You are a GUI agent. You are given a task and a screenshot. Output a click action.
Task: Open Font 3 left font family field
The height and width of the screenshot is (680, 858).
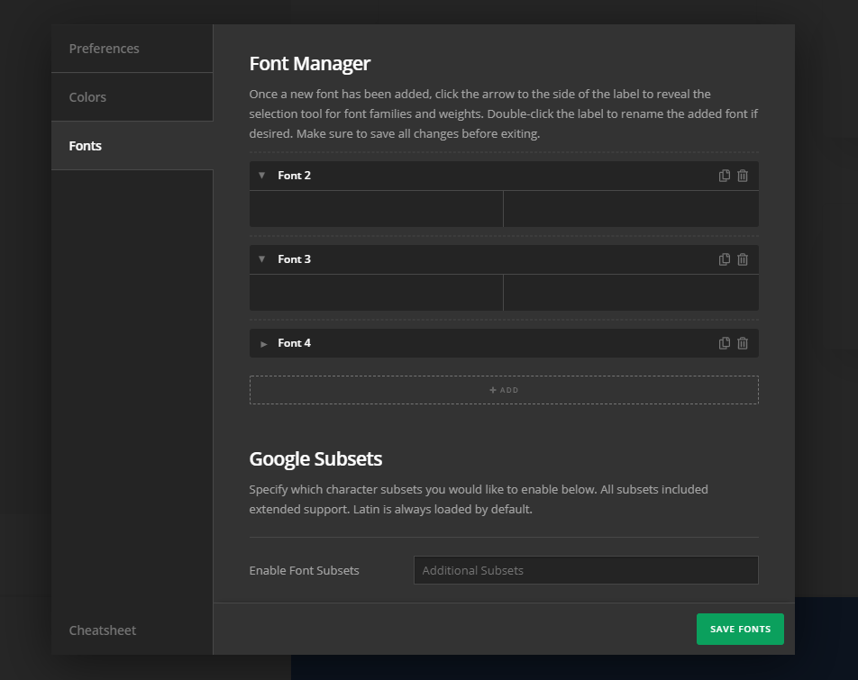[376, 293]
